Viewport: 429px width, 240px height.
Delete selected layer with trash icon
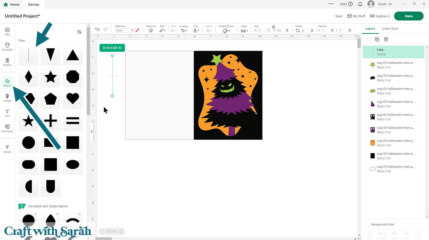pyautogui.click(x=386, y=39)
